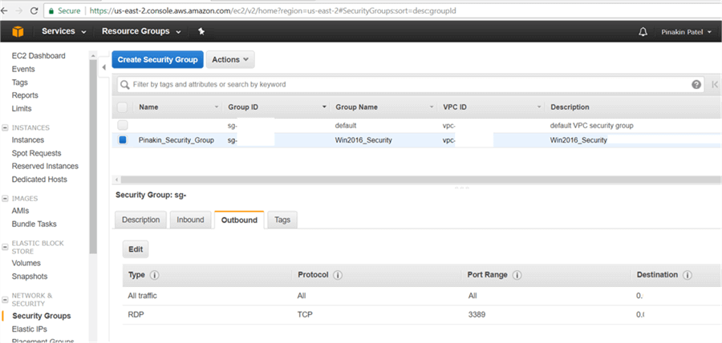
Task: Click the sidebar vertical scrollbar
Action: (x=93, y=156)
